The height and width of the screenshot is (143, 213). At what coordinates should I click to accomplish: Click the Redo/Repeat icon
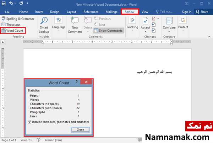[21, 3]
